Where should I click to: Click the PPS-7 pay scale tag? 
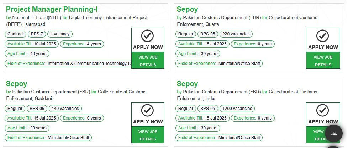click(37, 34)
